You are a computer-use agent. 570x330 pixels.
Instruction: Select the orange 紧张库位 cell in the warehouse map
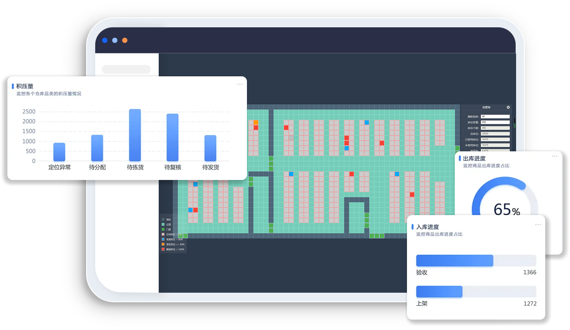coord(256,123)
